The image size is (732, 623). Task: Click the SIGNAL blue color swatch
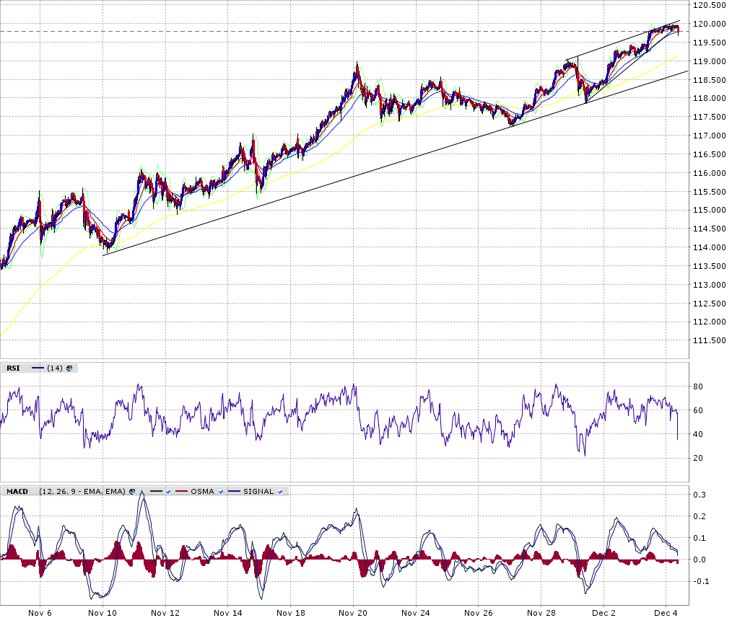pos(234,492)
